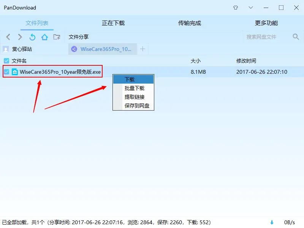Expand the title bar dropdown menu arrow

[x=251, y=8]
